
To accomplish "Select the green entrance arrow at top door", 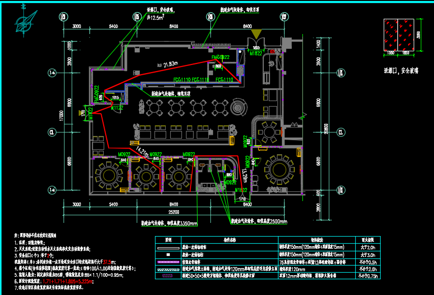I will pyautogui.click(x=257, y=37).
